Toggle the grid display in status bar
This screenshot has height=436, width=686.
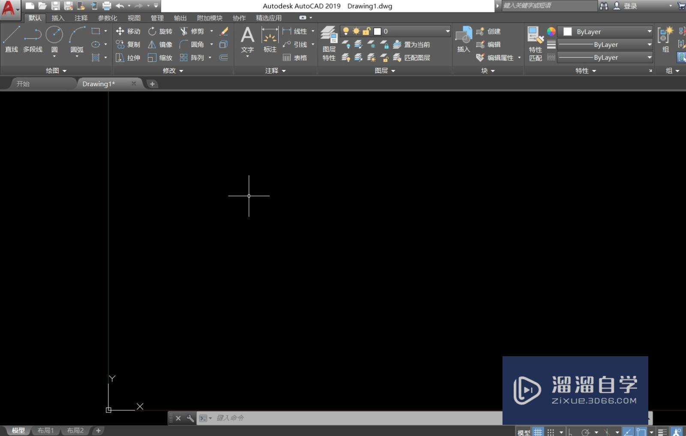538,432
